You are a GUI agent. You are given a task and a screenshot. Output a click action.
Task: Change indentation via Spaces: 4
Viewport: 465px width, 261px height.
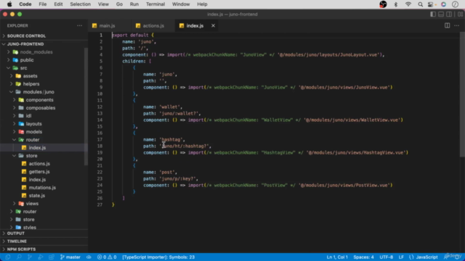363,257
